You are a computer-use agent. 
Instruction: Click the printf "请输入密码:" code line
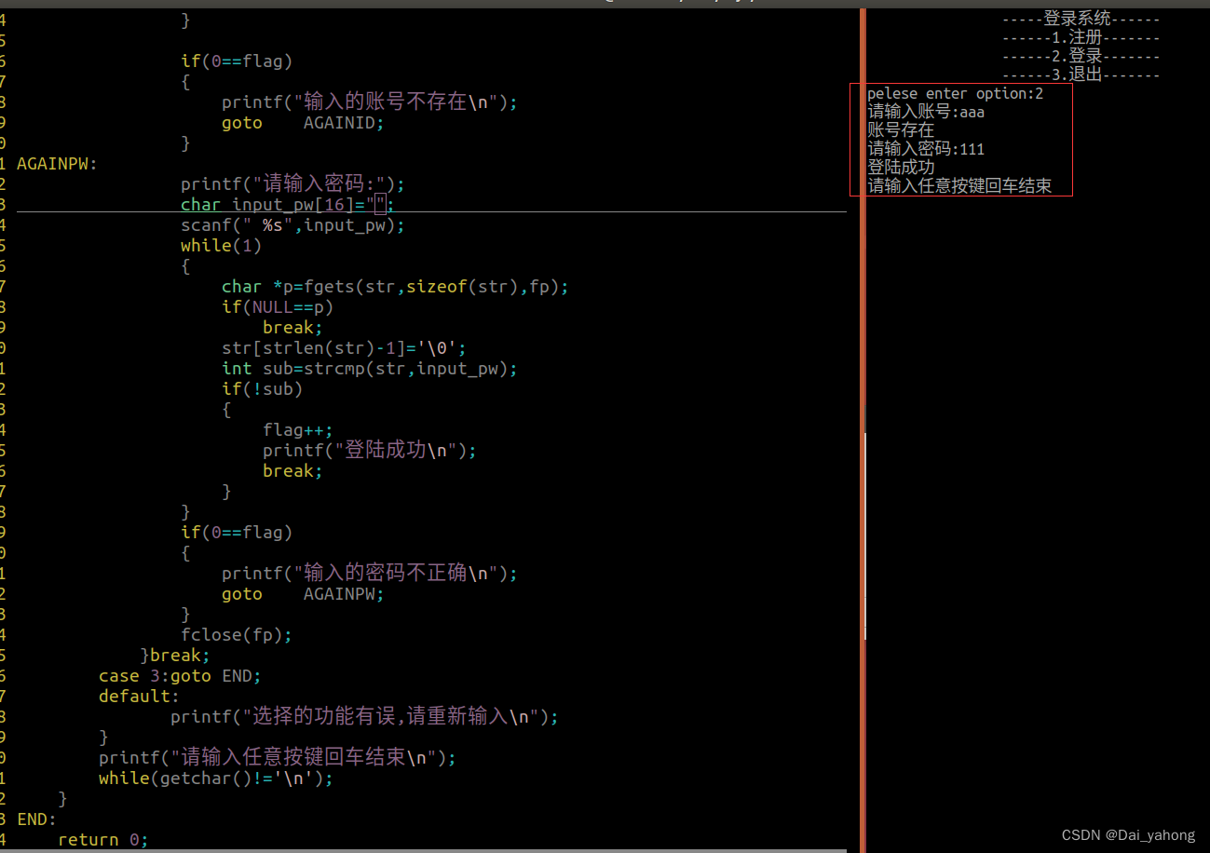(x=292, y=184)
